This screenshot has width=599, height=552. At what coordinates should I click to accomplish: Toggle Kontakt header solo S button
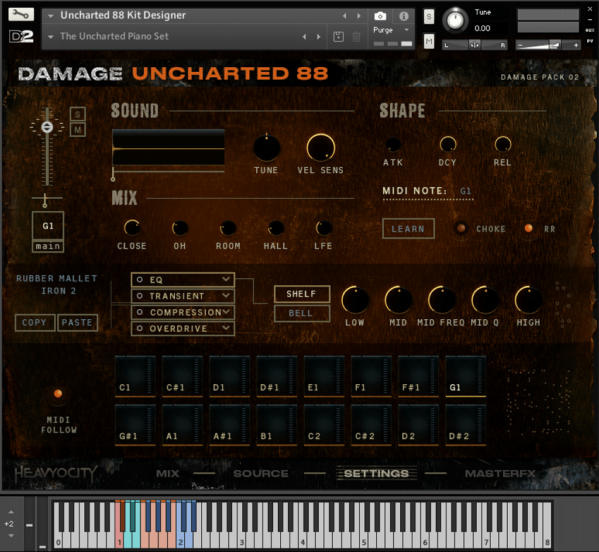(x=429, y=17)
